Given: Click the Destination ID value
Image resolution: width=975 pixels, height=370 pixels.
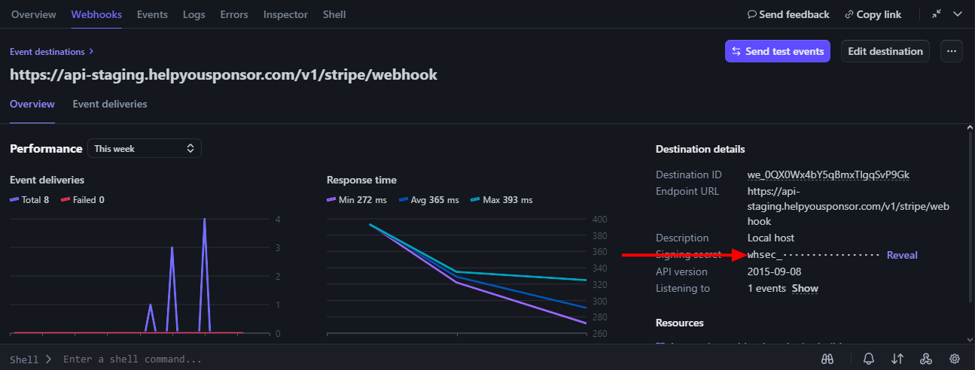Looking at the screenshot, I should coord(828,174).
